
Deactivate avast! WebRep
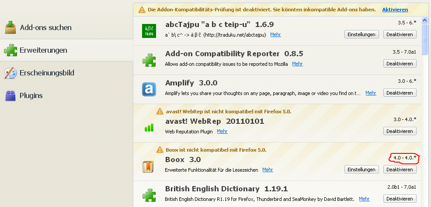tap(400, 131)
